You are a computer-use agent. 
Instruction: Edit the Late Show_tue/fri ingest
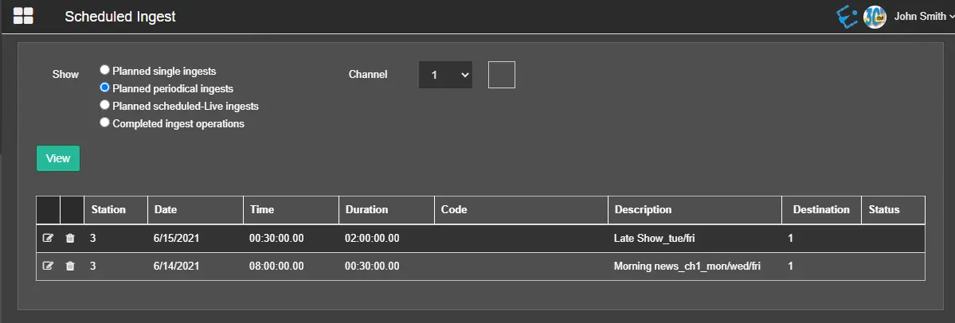(48, 238)
